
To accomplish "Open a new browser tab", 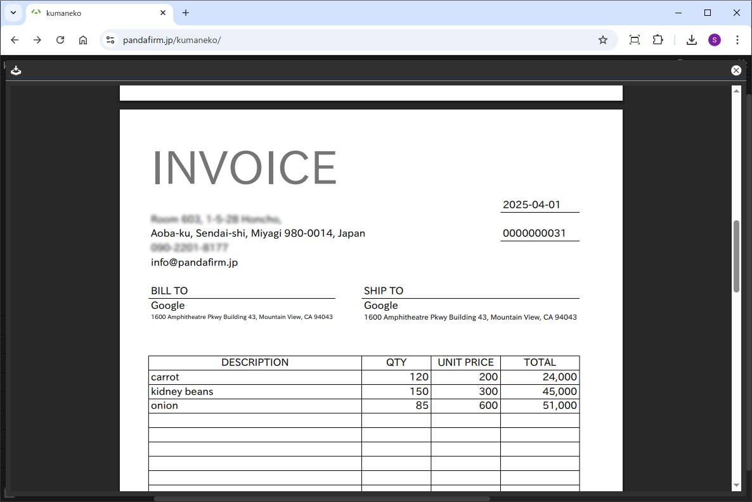I will (186, 13).
